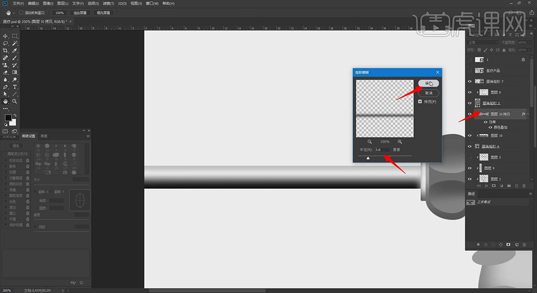Image resolution: width=537 pixels, height=293 pixels.
Task: Hide the 图层 9 layer
Action: click(470, 168)
